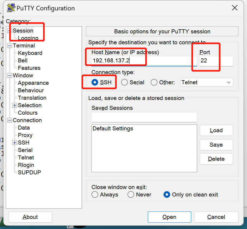Select Default Settings in the sessions list
Image resolution: width=247 pixels, height=229 pixels.
tap(113, 128)
